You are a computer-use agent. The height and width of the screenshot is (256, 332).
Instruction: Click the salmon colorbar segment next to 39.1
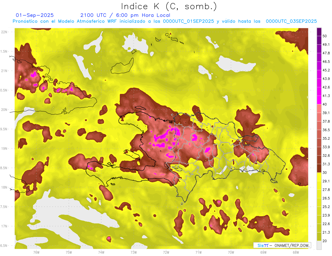coord(319,108)
